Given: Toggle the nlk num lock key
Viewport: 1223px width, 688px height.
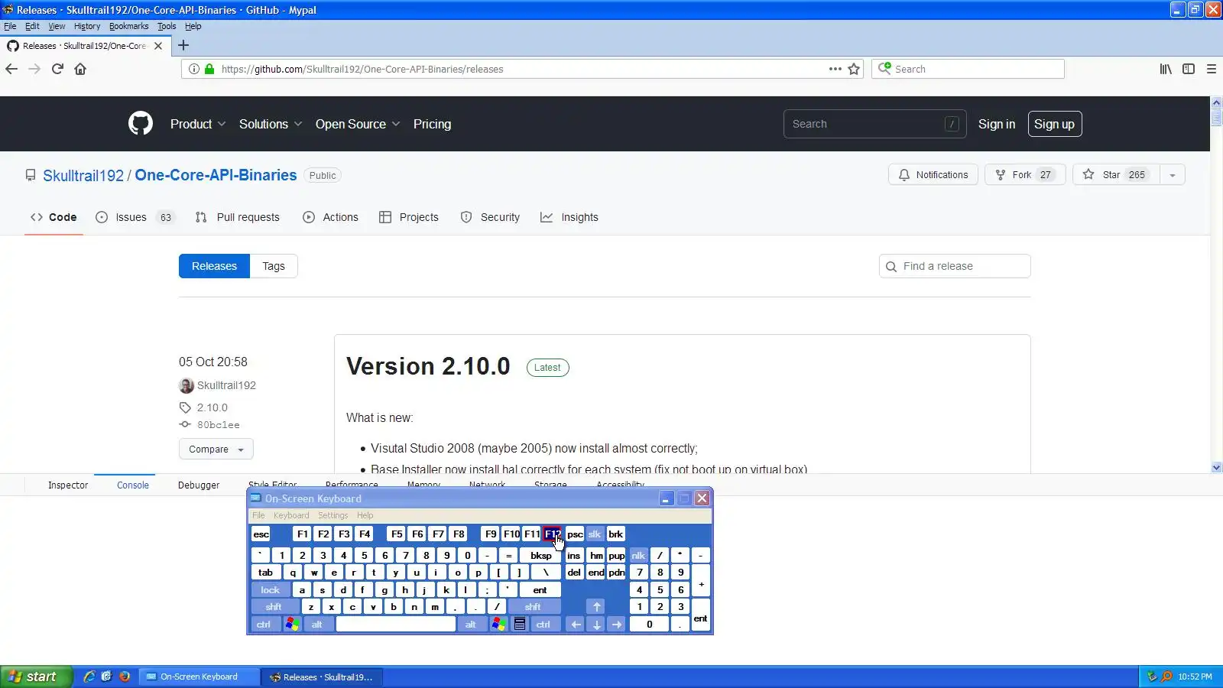Looking at the screenshot, I should tap(638, 556).
